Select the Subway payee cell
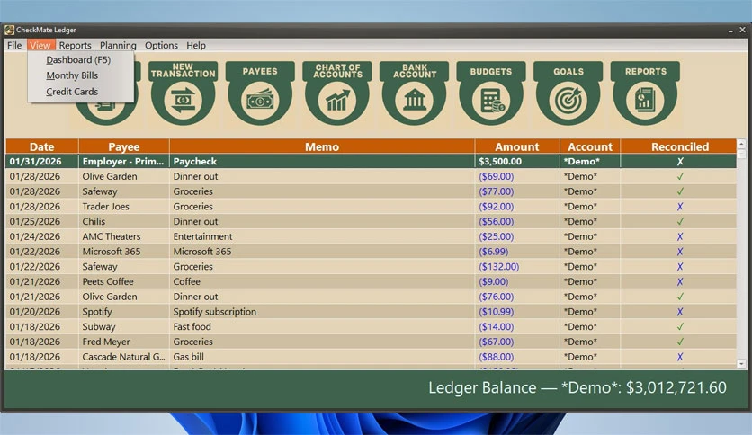 click(124, 327)
